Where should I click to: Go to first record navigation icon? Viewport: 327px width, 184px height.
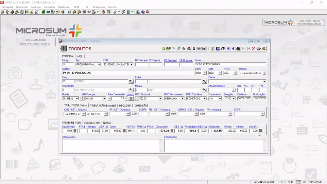click(x=228, y=49)
